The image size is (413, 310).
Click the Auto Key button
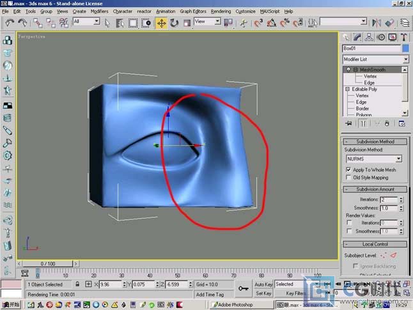pos(263,284)
